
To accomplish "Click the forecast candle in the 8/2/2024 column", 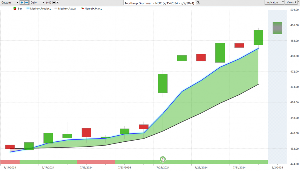I will pyautogui.click(x=277, y=28).
